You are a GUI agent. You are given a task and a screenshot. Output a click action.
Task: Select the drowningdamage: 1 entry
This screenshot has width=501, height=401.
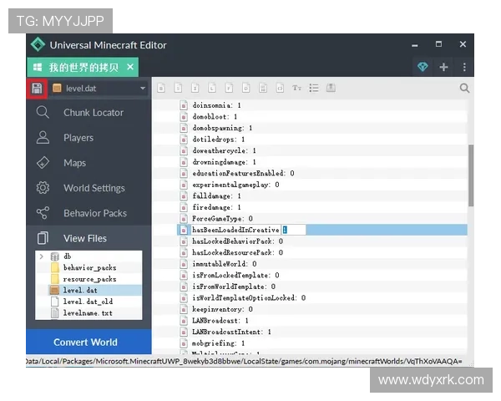point(224,162)
